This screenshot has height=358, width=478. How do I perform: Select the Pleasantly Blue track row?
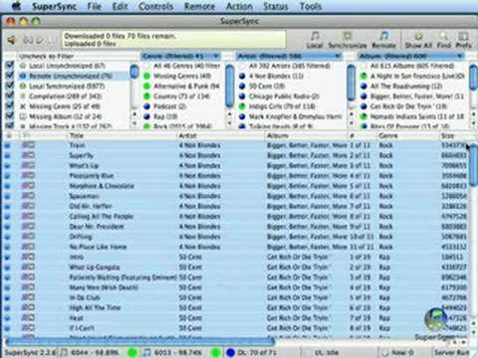(x=235, y=176)
